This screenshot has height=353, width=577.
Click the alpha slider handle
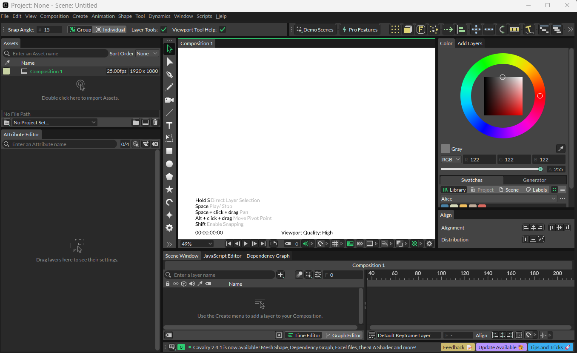click(x=540, y=169)
